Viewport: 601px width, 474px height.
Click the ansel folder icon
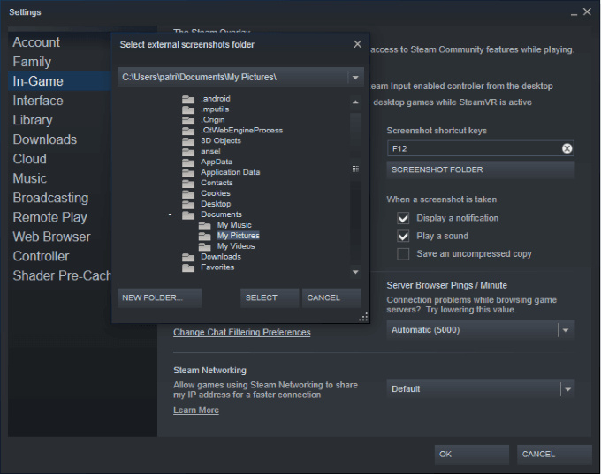pos(187,152)
